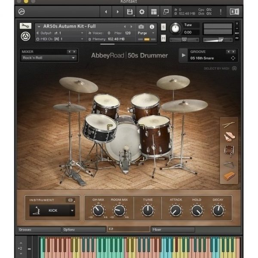Select next groove arrow
This screenshot has width=258, height=258.
click(233, 52)
